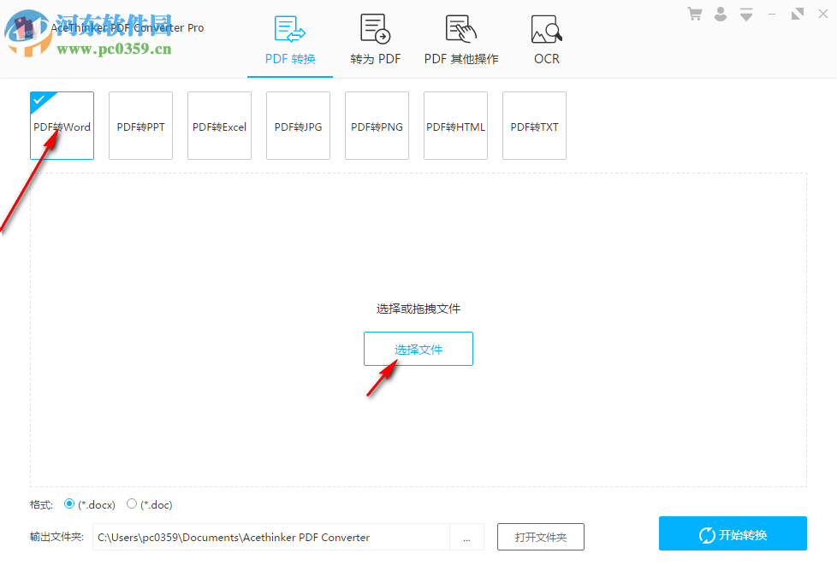Click the 打开文件夹 button
Viewport: 837px width, 571px height.
click(x=542, y=537)
